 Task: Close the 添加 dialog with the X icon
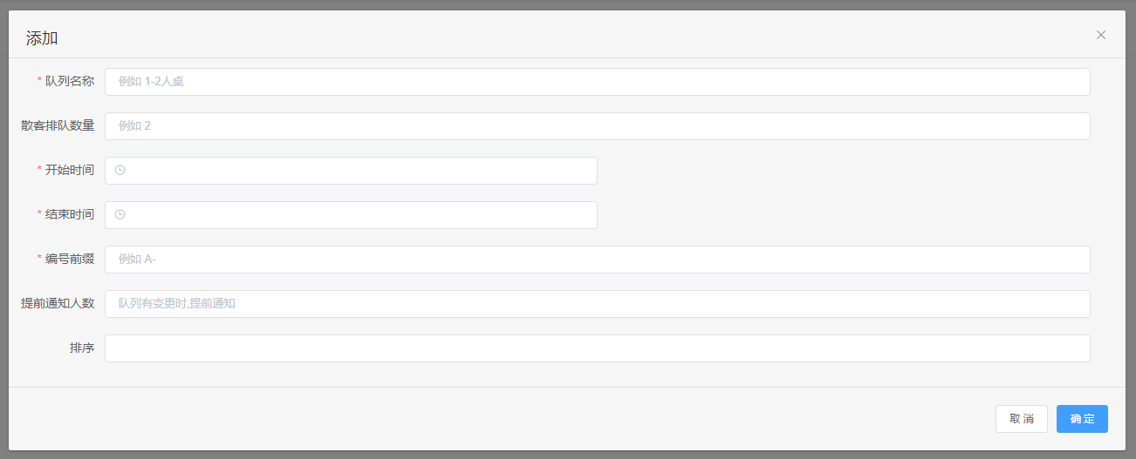(1101, 35)
